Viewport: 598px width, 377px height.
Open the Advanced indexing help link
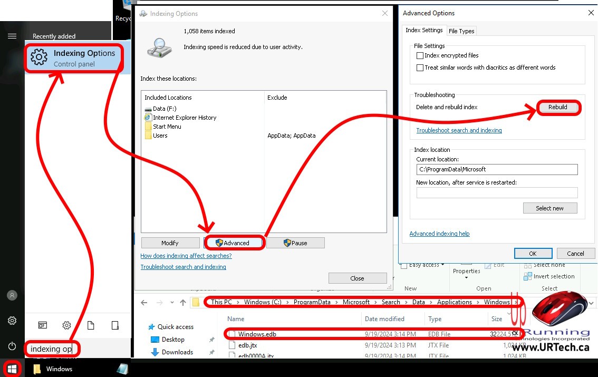click(x=439, y=234)
